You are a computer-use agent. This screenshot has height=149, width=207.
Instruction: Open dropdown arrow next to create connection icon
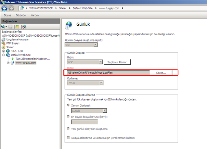tap(6, 27)
